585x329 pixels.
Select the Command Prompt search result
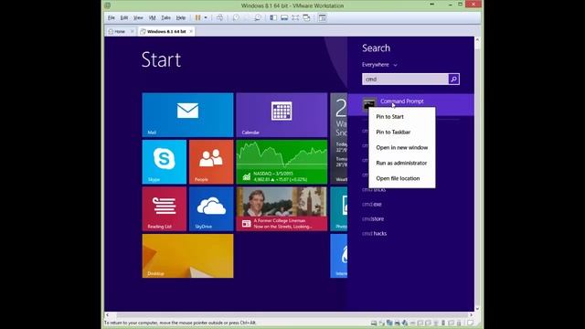coord(410,104)
